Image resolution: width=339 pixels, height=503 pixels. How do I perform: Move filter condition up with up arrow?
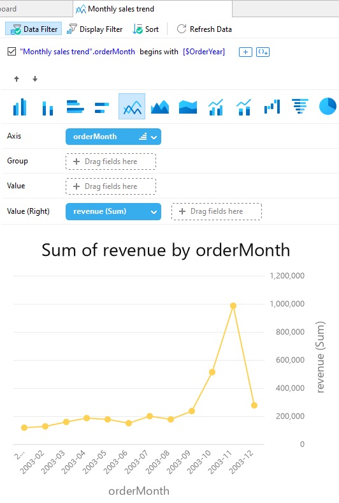17,79
